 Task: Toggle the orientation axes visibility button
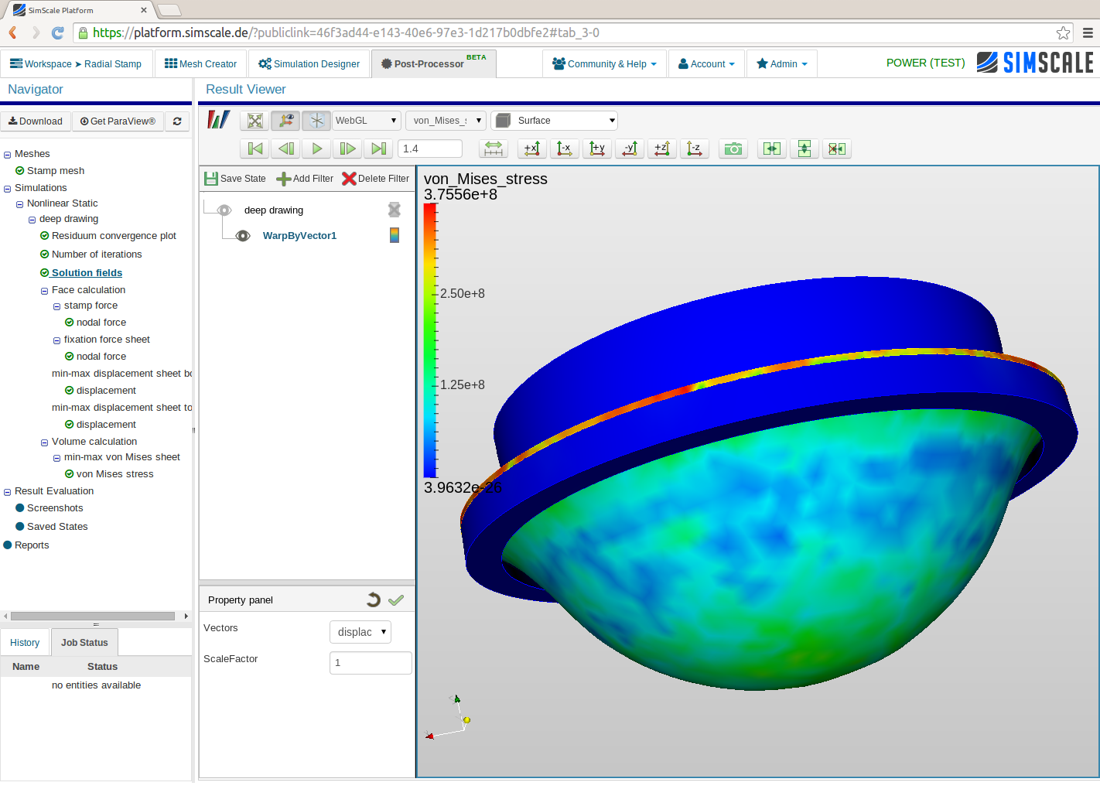285,121
